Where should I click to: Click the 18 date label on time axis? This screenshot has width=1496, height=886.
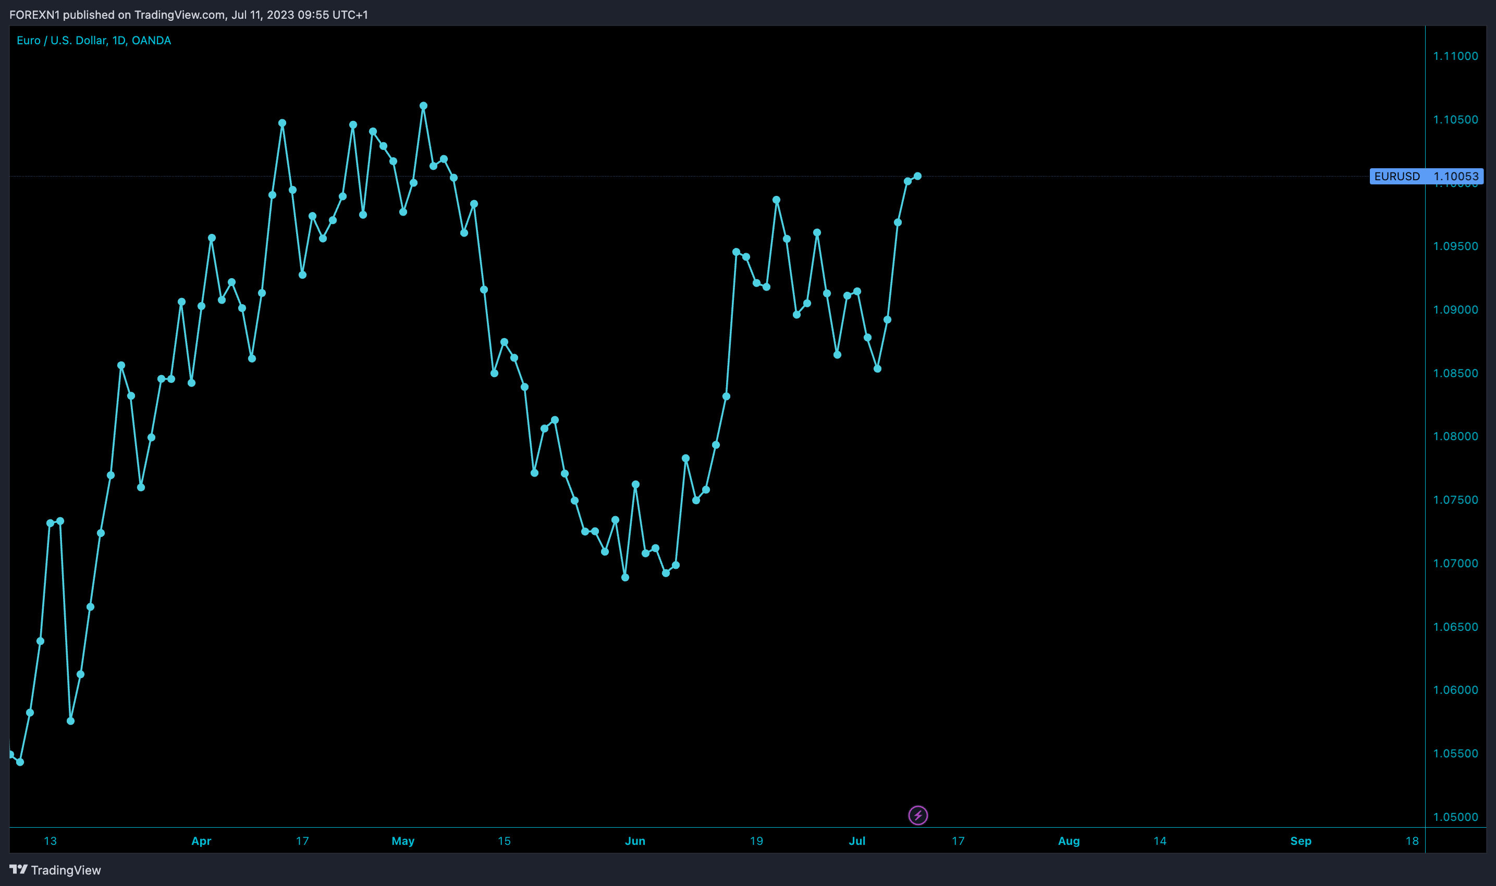(x=1412, y=841)
